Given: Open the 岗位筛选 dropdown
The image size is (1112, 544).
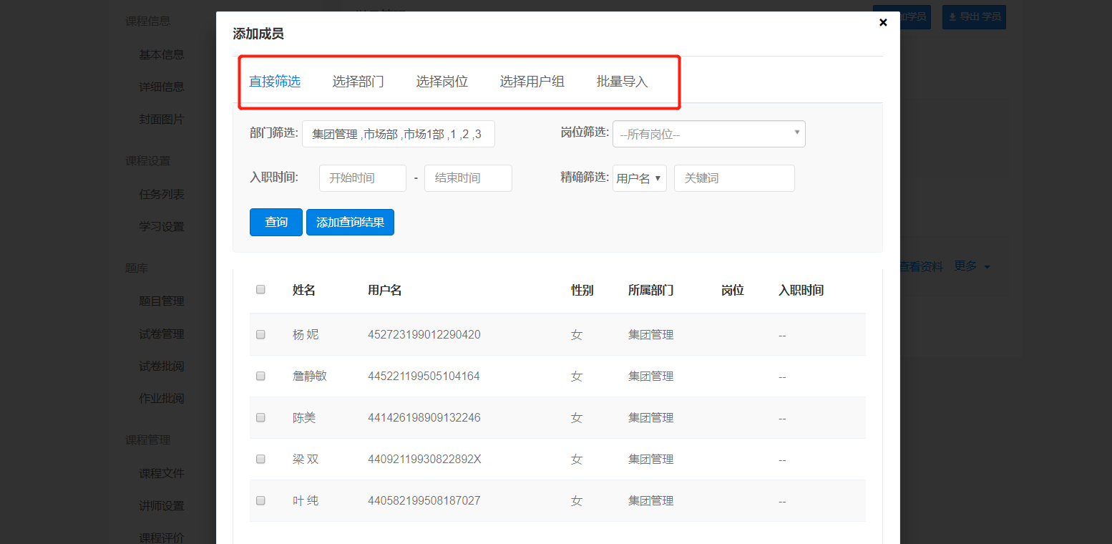Looking at the screenshot, I should [x=709, y=134].
